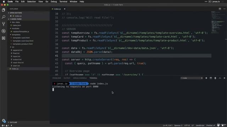This screenshot has width=227, height=127.
Task: Open template-product.html file
Action: tap(23, 44)
